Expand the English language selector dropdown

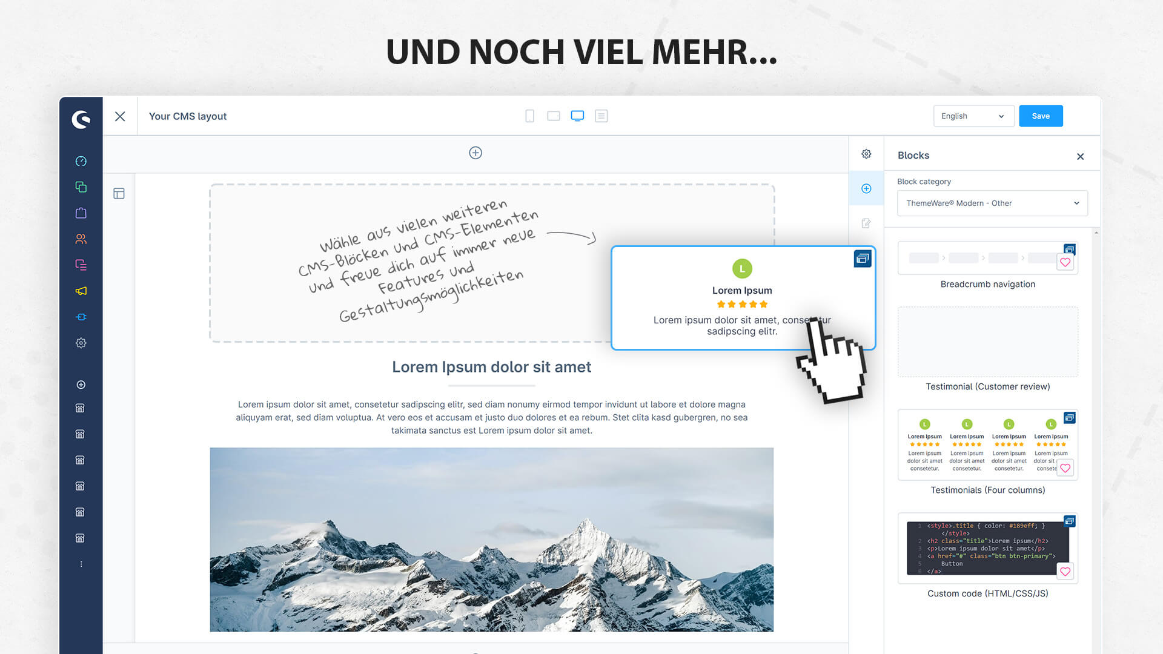pyautogui.click(x=973, y=116)
